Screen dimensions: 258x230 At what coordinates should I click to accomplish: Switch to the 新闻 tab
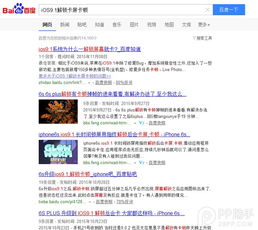coord(64,25)
